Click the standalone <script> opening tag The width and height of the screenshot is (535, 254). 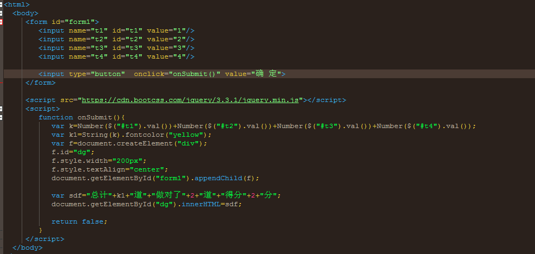[43, 109]
